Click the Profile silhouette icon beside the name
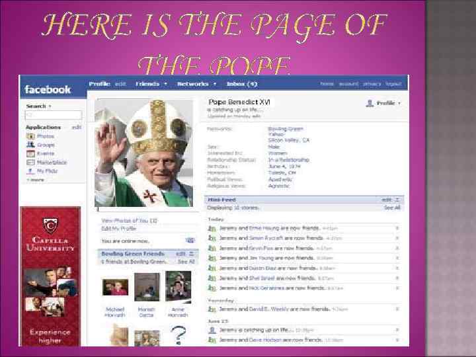 coord(370,103)
